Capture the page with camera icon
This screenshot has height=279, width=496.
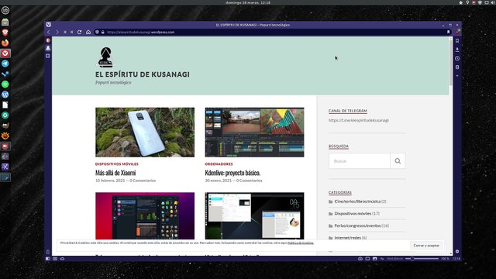tap(360, 259)
